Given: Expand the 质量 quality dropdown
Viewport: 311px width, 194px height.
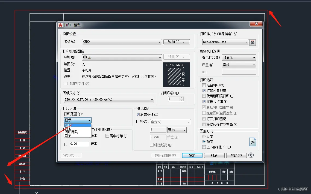Looking at the screenshot, I should pos(239,65).
